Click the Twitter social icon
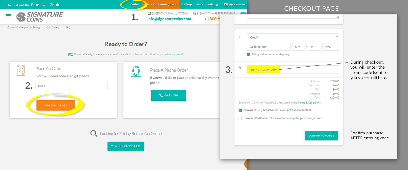The image size is (408, 170). pyautogui.click(x=38, y=5)
